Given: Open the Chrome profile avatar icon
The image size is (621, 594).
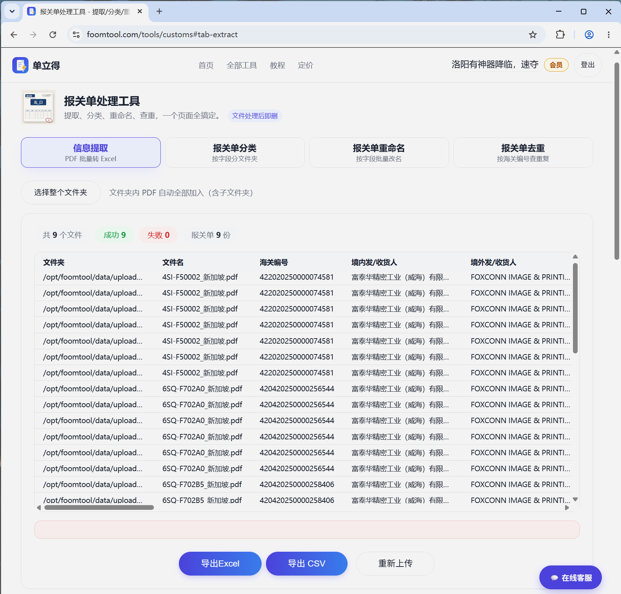Looking at the screenshot, I should click(589, 35).
